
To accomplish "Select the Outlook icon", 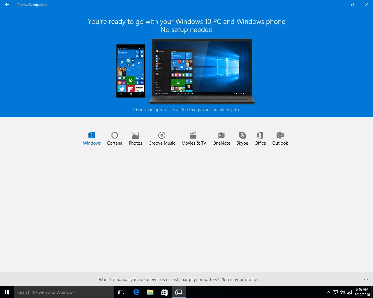I will click(x=280, y=135).
